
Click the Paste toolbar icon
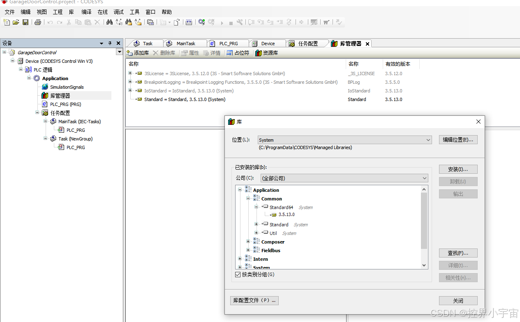(88, 22)
